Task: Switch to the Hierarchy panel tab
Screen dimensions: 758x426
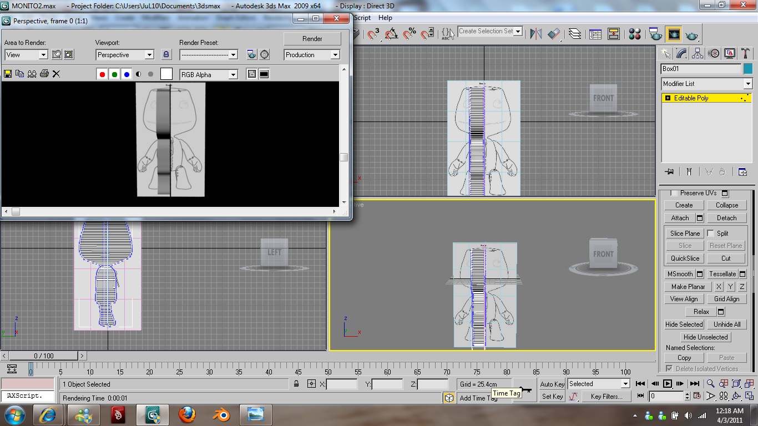Action: [698, 53]
